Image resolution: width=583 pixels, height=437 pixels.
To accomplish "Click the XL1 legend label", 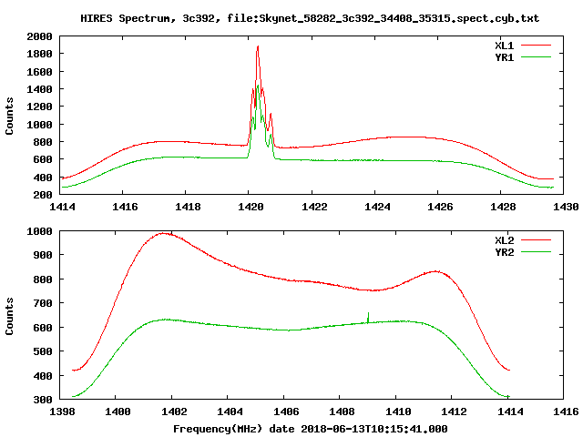I will coord(504,46).
